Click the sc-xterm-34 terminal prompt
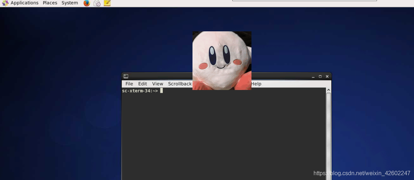 tap(140, 91)
